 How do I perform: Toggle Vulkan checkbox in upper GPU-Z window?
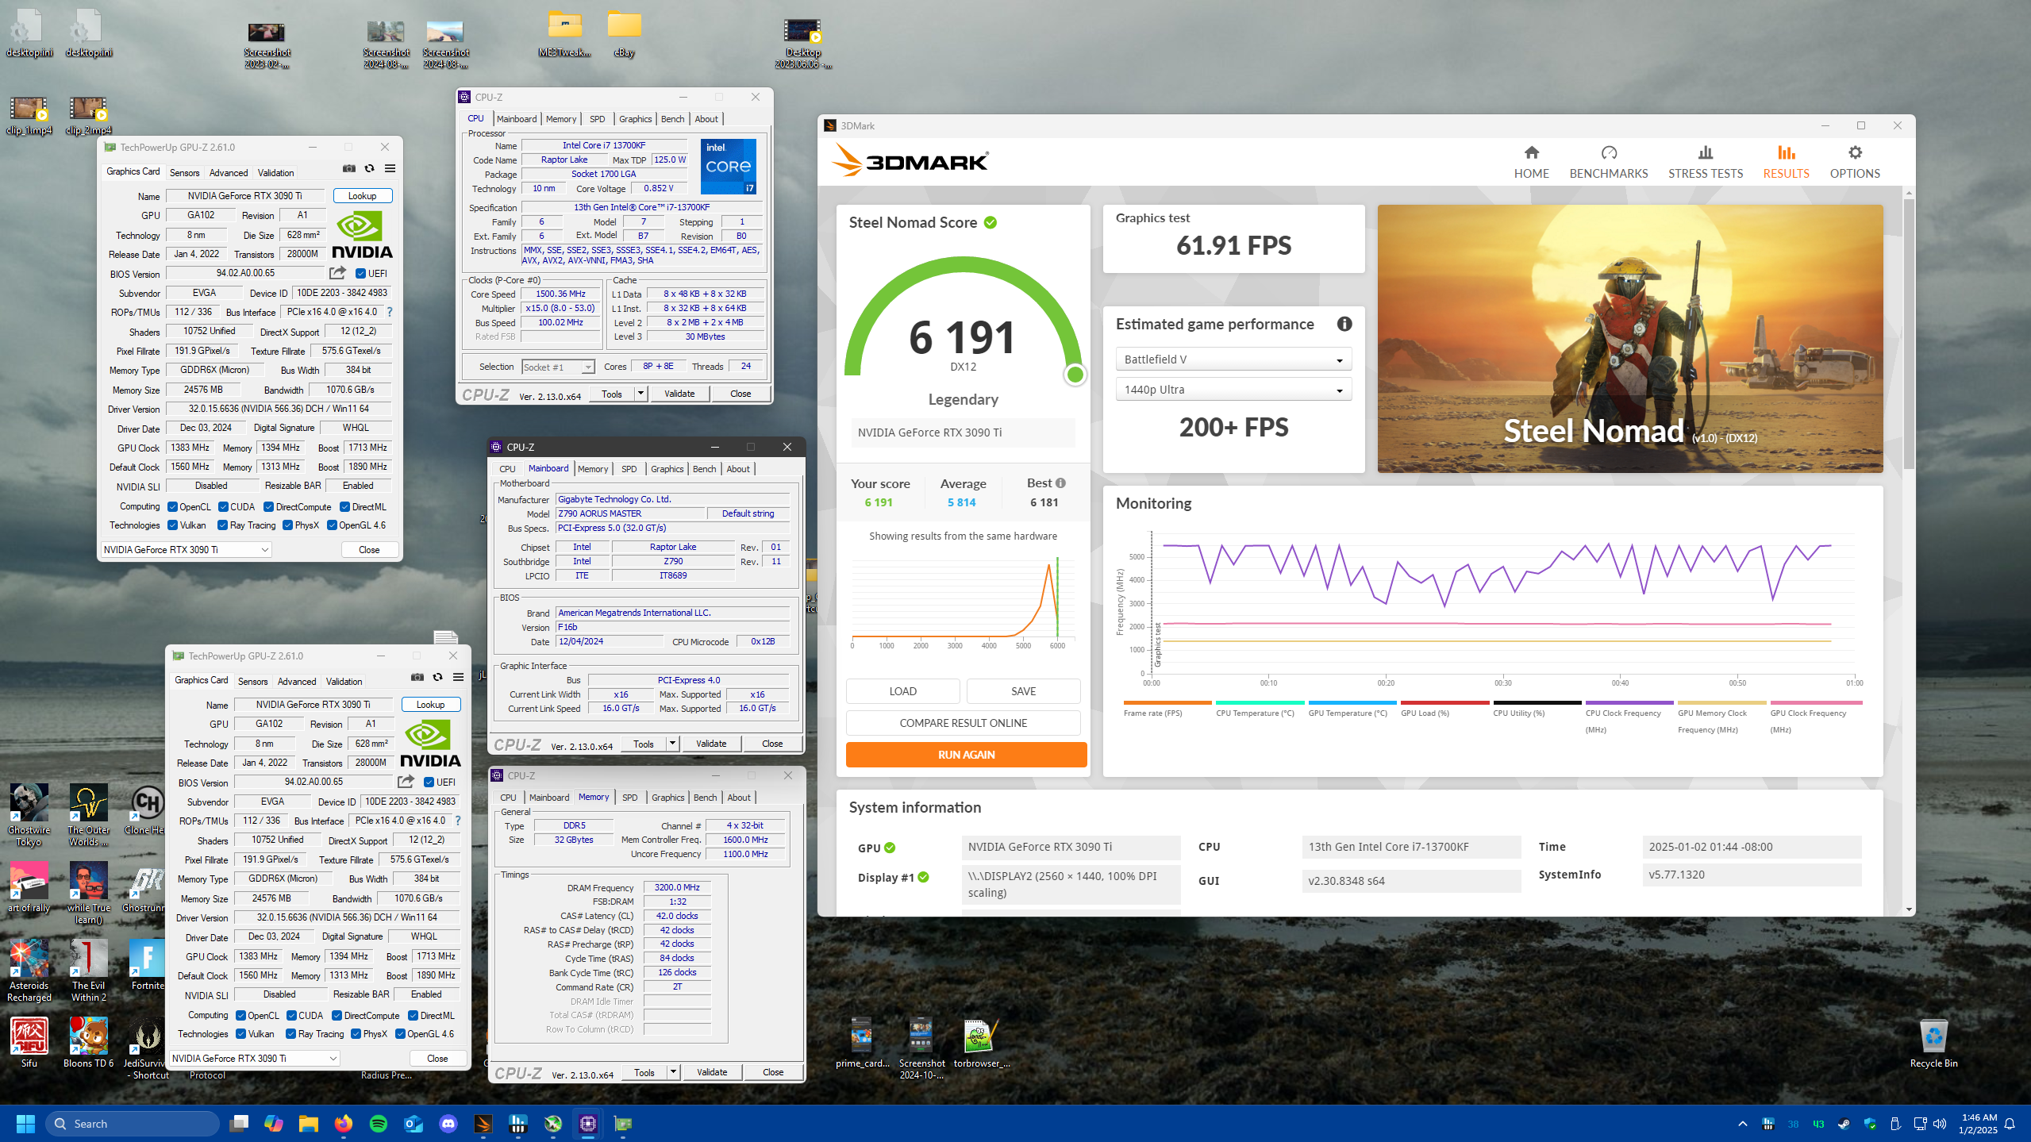[172, 525]
